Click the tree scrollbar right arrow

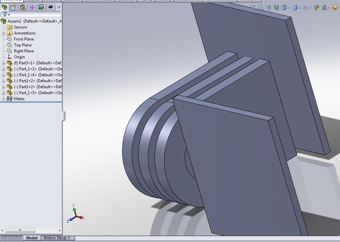60,230
